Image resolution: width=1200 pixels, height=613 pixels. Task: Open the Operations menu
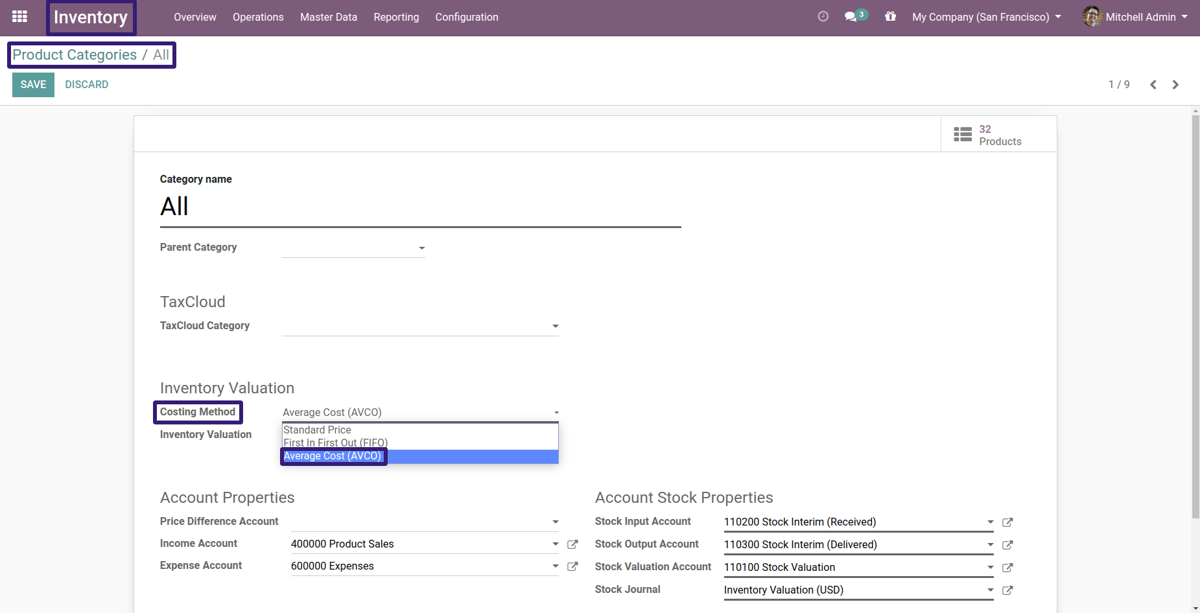click(x=258, y=17)
